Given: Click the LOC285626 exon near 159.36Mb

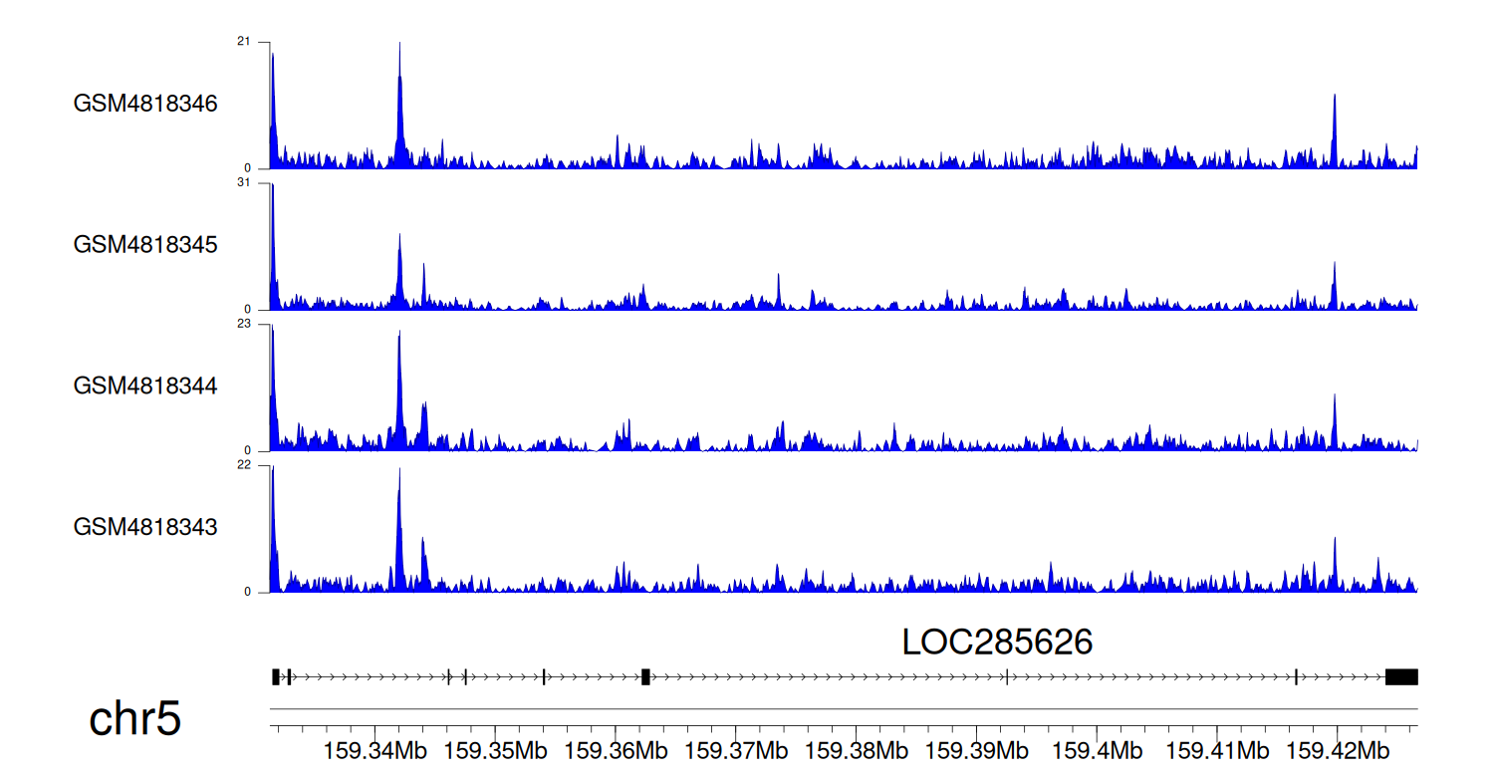Looking at the screenshot, I should coord(645,677).
